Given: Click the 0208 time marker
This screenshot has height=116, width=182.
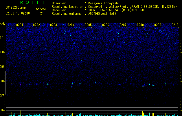Looking at the screenshot, I should [x=140, y=25].
